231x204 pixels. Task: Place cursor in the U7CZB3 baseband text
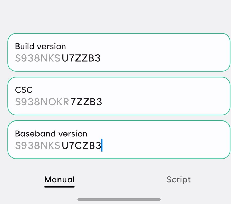click(81, 146)
